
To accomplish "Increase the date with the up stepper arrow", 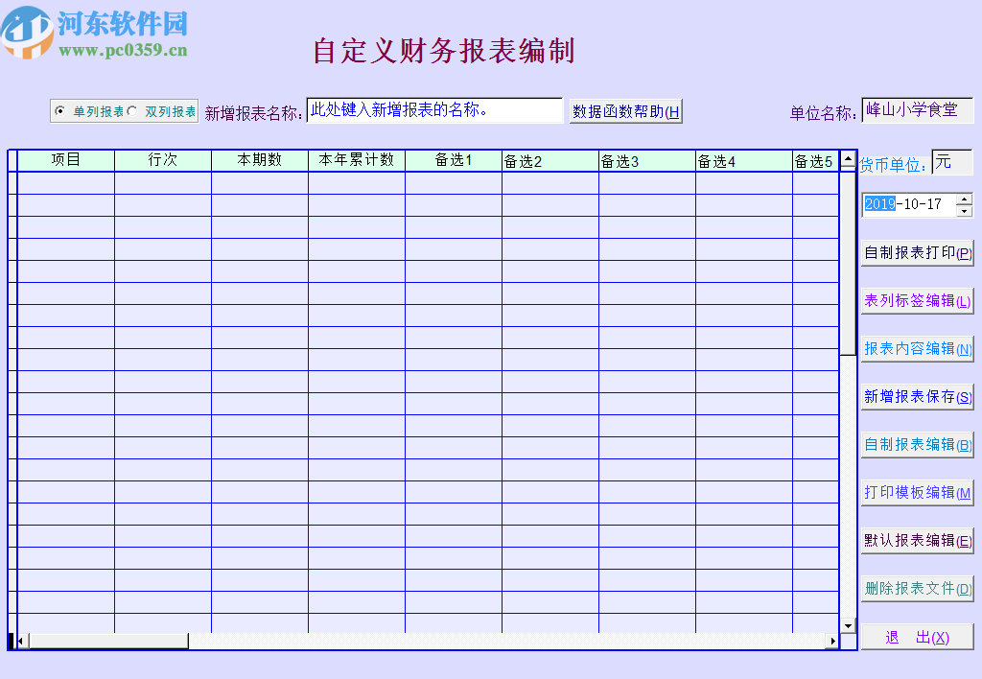I will 965,199.
